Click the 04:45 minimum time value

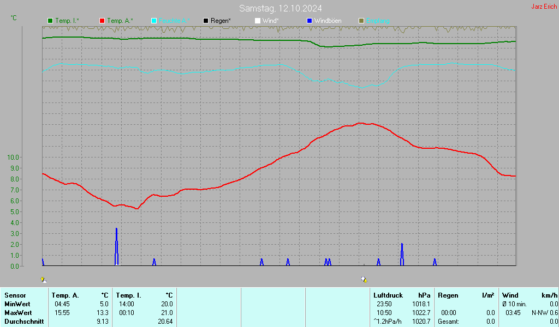pyautogui.click(x=62, y=304)
